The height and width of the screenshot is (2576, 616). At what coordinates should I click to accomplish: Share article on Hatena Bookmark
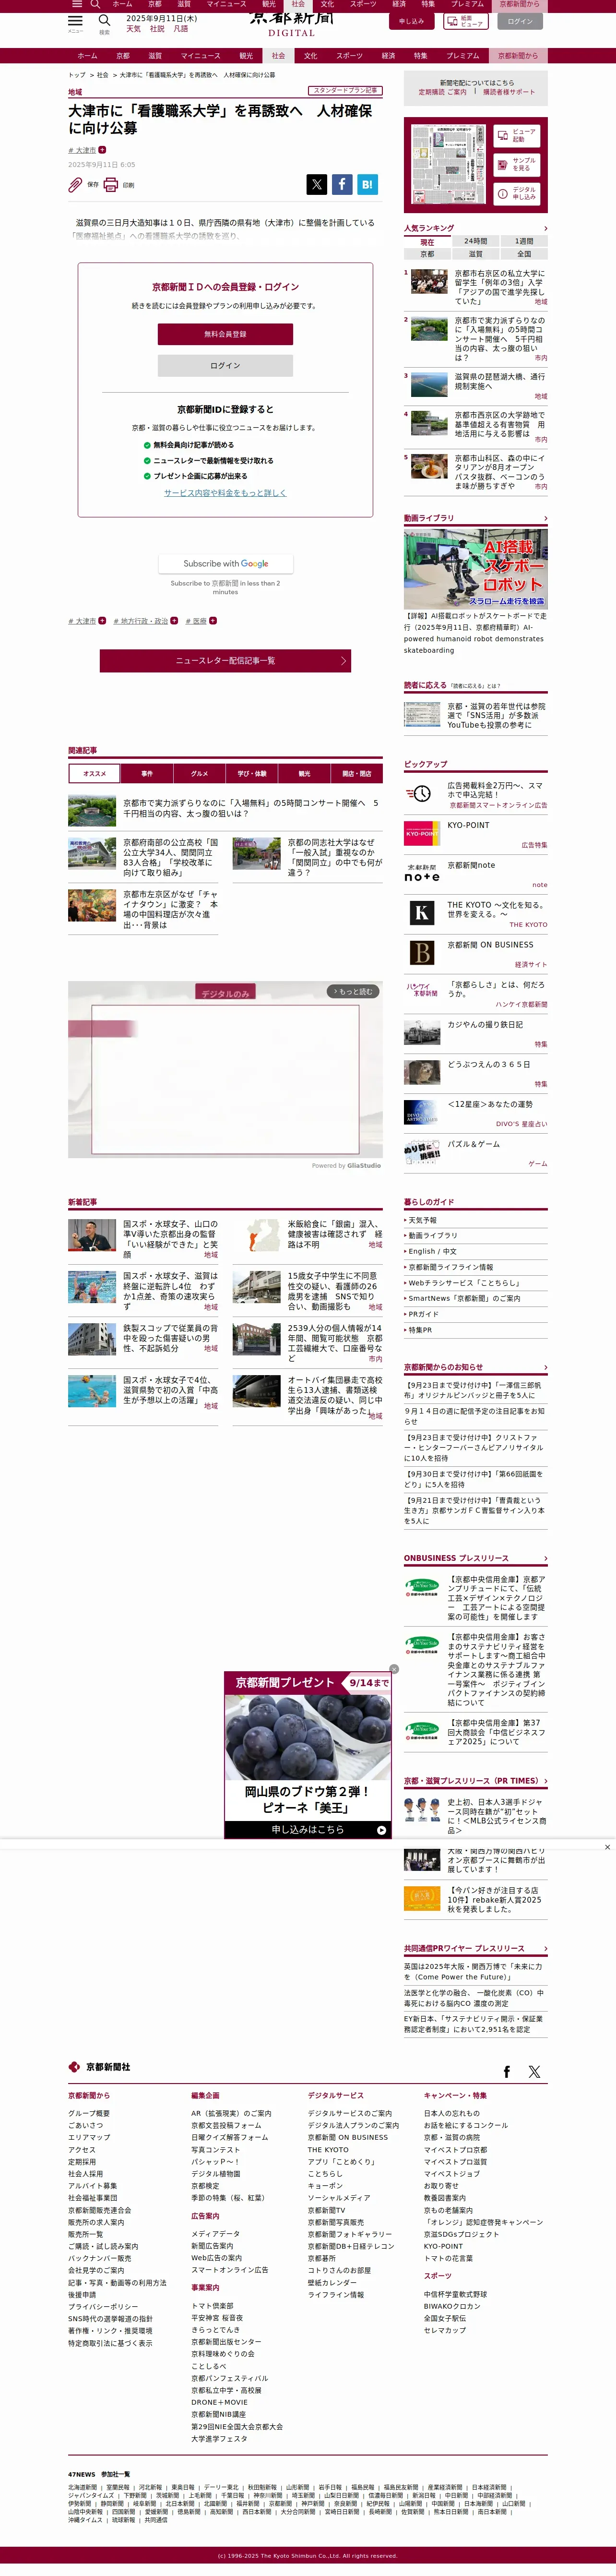click(x=367, y=184)
